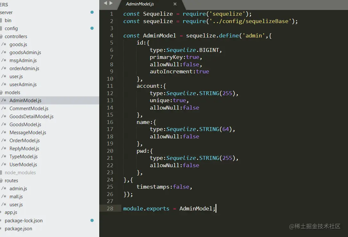This screenshot has height=237, width=348.
Task: Open goodsAdmin.js file
Action: 25,53
